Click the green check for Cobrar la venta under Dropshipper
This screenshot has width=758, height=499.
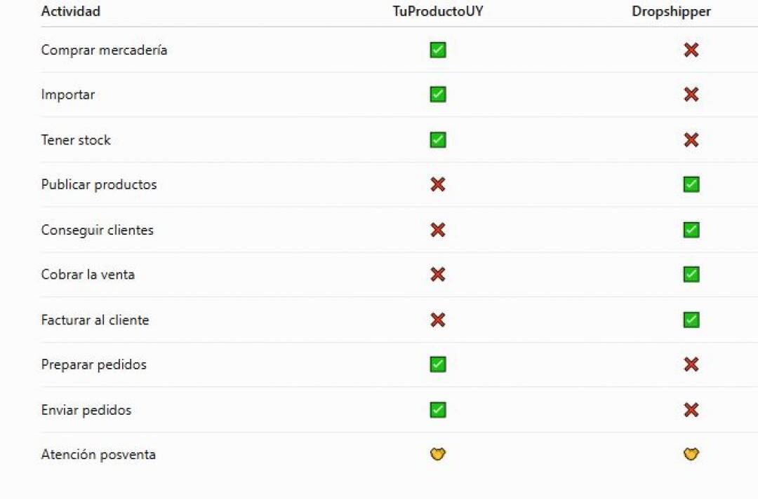(x=691, y=275)
